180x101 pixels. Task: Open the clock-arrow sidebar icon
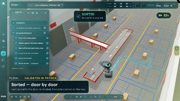pos(3,66)
